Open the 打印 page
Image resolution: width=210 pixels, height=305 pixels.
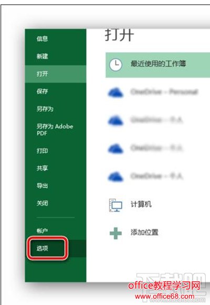point(42,151)
